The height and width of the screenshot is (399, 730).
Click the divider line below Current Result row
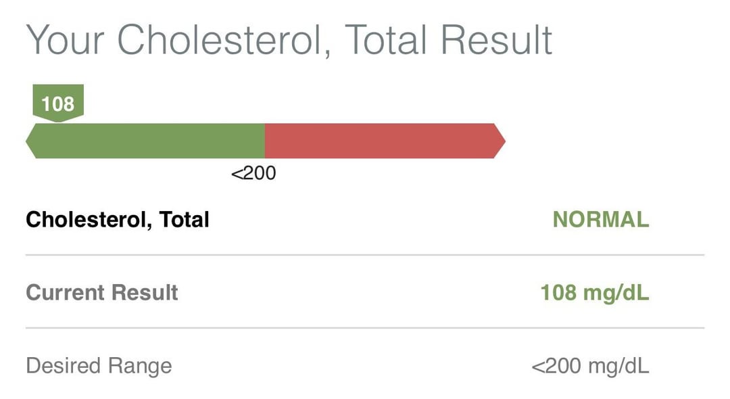coord(365,328)
